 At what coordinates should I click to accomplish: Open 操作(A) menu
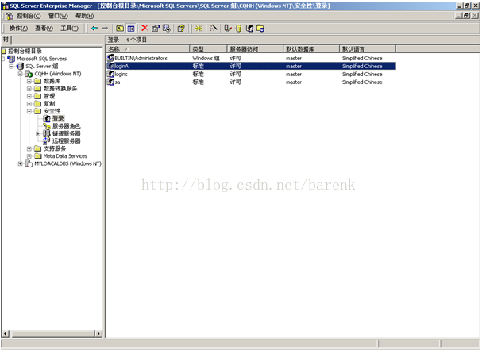(18, 29)
